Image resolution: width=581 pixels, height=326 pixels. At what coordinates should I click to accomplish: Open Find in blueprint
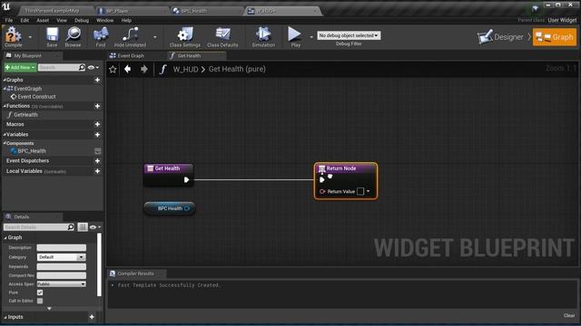[x=101, y=36]
